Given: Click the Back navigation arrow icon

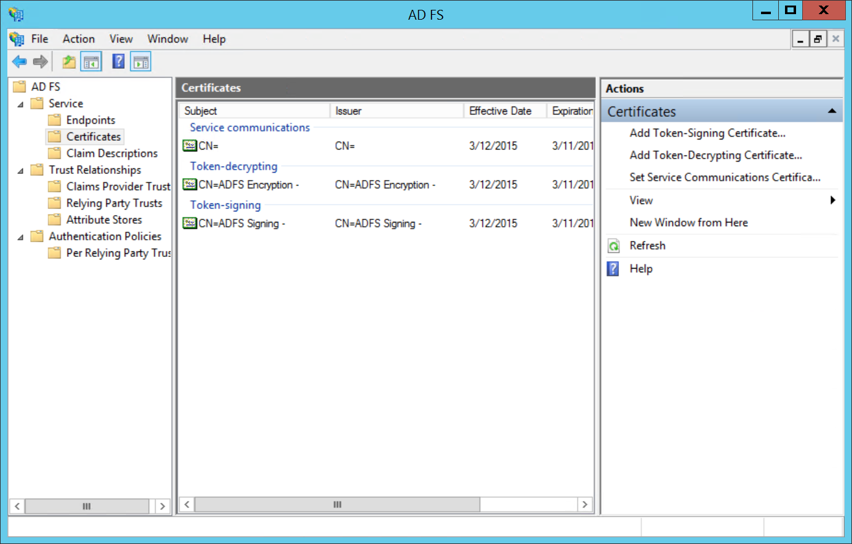Looking at the screenshot, I should point(19,61).
